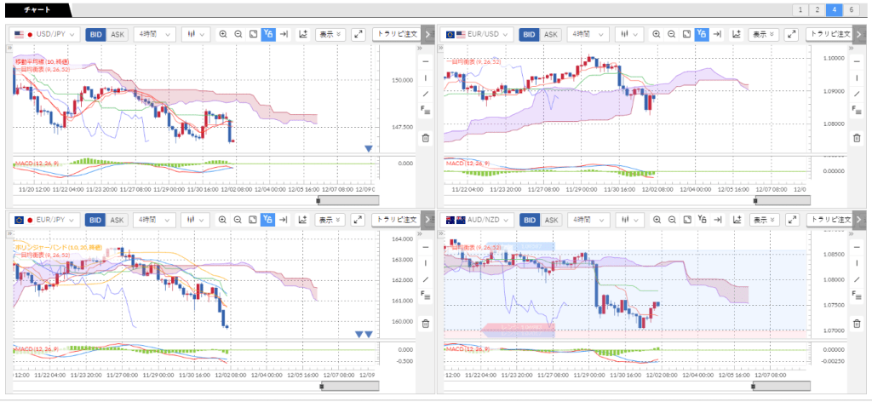Click トラリピ注文 button on USD/JPY chart
The image size is (872, 402).
point(397,34)
